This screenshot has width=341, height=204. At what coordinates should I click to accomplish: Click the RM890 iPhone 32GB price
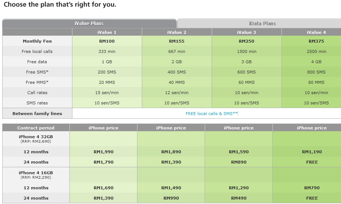pos(238,162)
